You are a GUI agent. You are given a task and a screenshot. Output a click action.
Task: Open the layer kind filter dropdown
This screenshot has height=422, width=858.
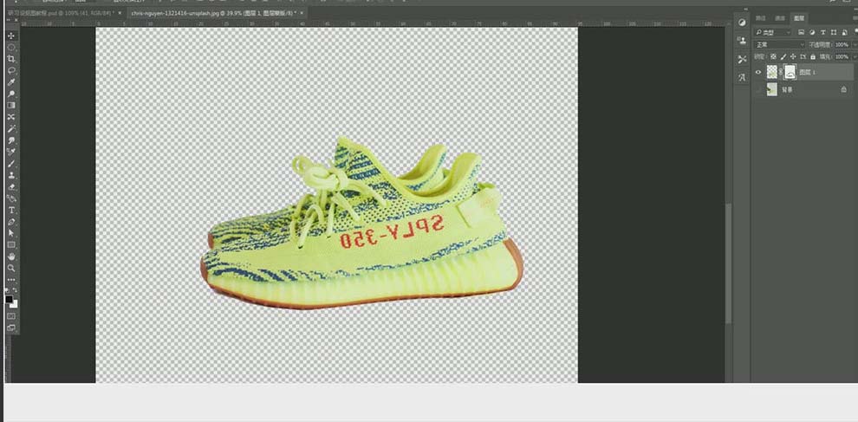click(x=773, y=32)
